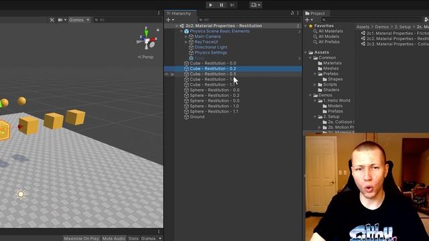
Task: Click the Hierarchy search field
Action: [249, 19]
